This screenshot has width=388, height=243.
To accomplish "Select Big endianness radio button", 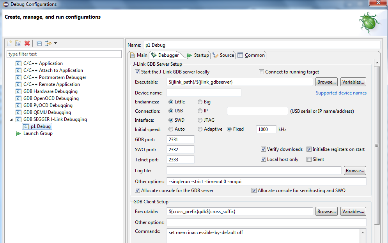I will (200, 102).
